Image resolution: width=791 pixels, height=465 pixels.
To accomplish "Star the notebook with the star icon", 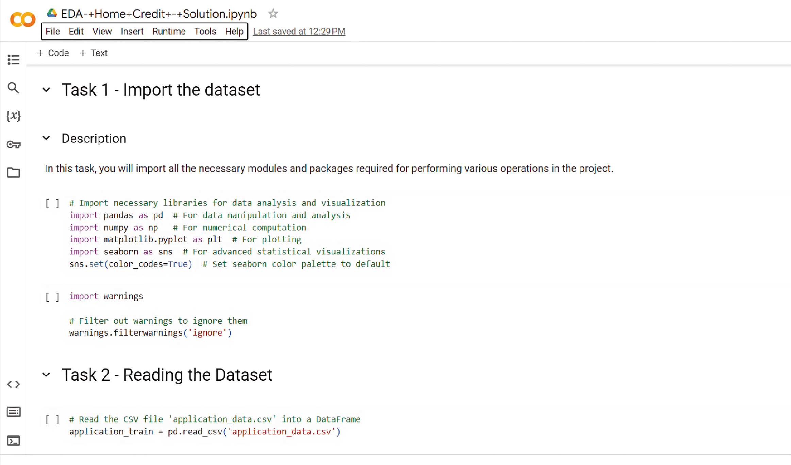I will pos(273,14).
